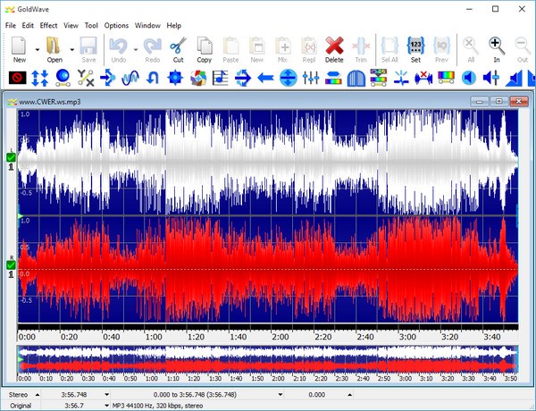Zoom in with the In magnifier
The height and width of the screenshot is (411, 536).
point(497,47)
